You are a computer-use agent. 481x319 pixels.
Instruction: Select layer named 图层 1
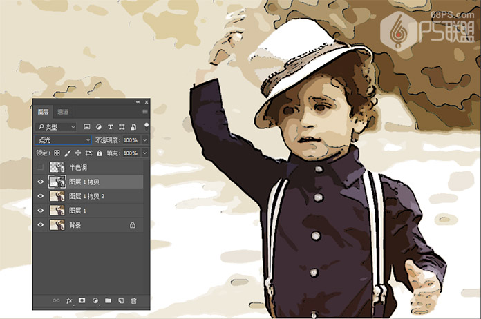point(77,211)
